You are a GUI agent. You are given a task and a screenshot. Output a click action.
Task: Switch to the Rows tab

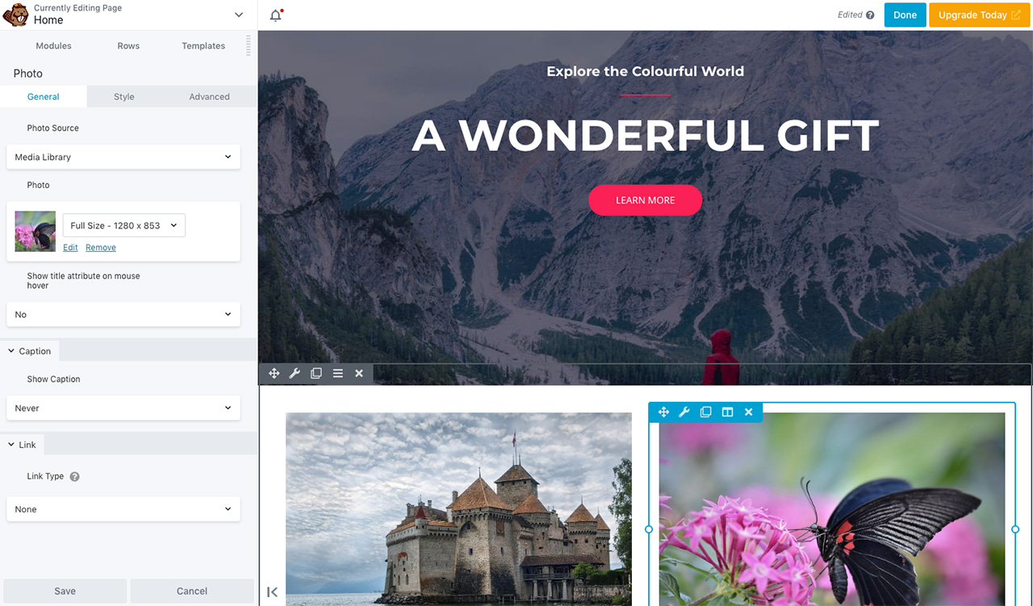pyautogui.click(x=128, y=46)
